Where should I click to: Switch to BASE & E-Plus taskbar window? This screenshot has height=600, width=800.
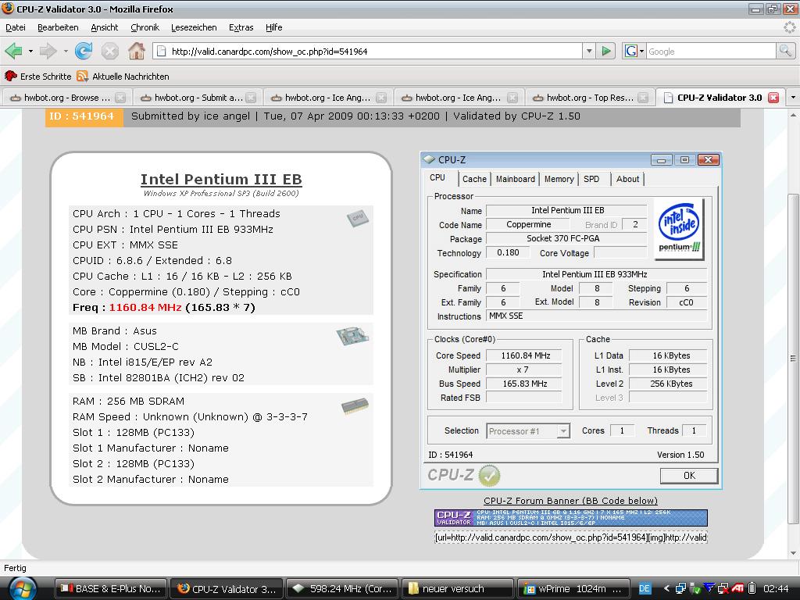click(x=111, y=589)
